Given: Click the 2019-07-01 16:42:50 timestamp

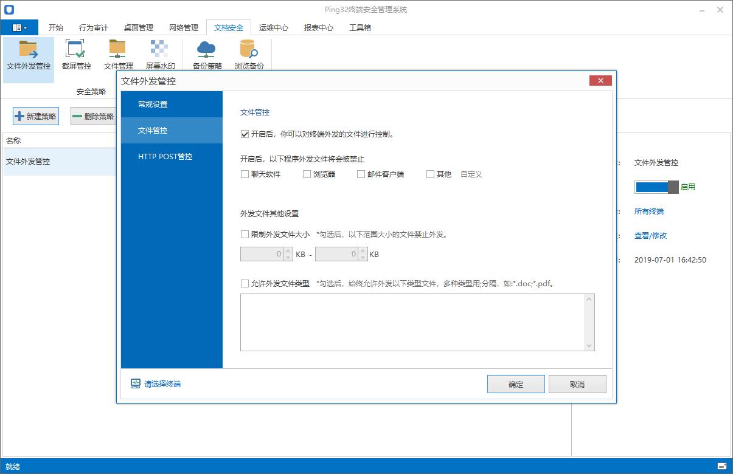Looking at the screenshot, I should (x=670, y=260).
